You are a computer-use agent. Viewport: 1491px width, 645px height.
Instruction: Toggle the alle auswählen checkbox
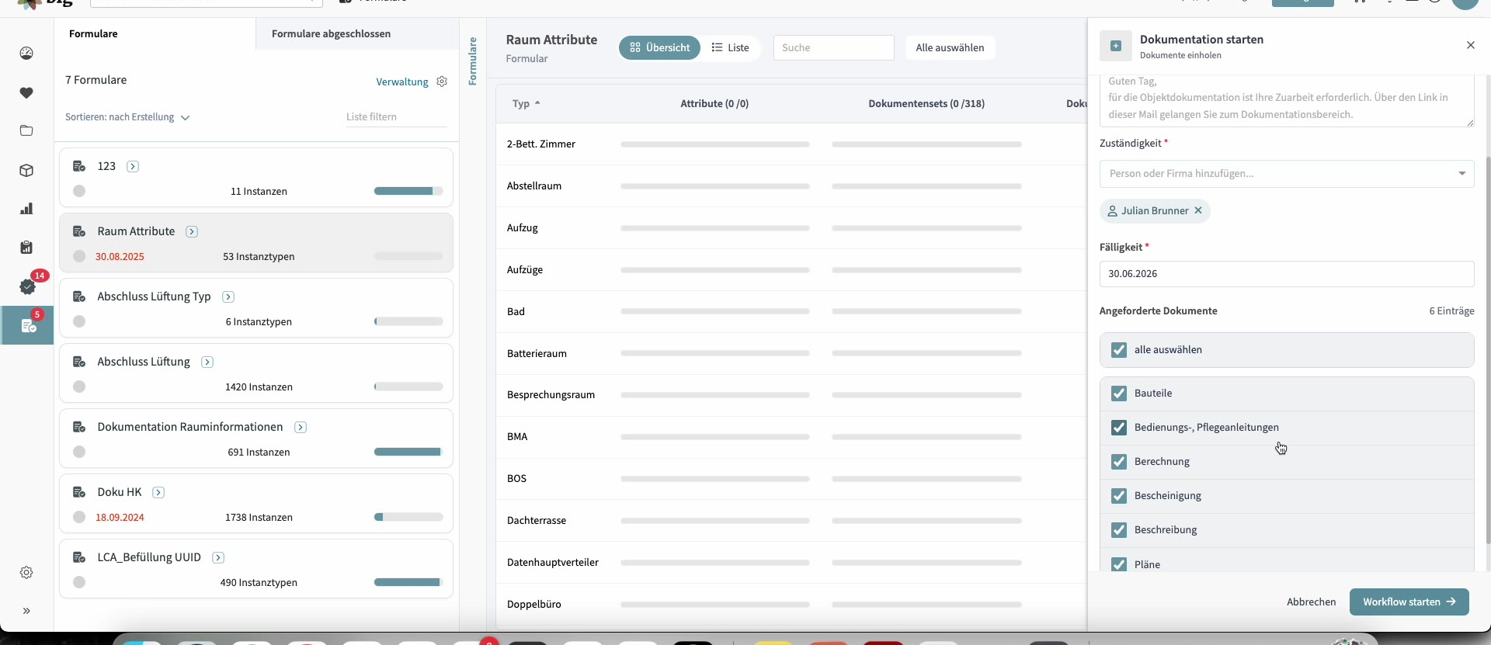click(x=1119, y=350)
